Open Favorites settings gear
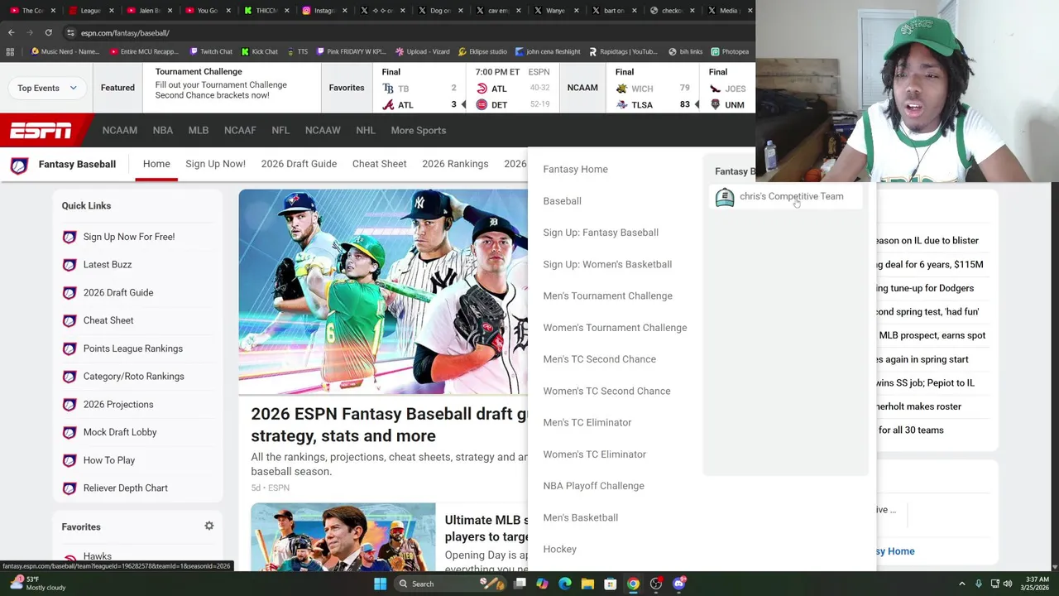 [x=209, y=526]
